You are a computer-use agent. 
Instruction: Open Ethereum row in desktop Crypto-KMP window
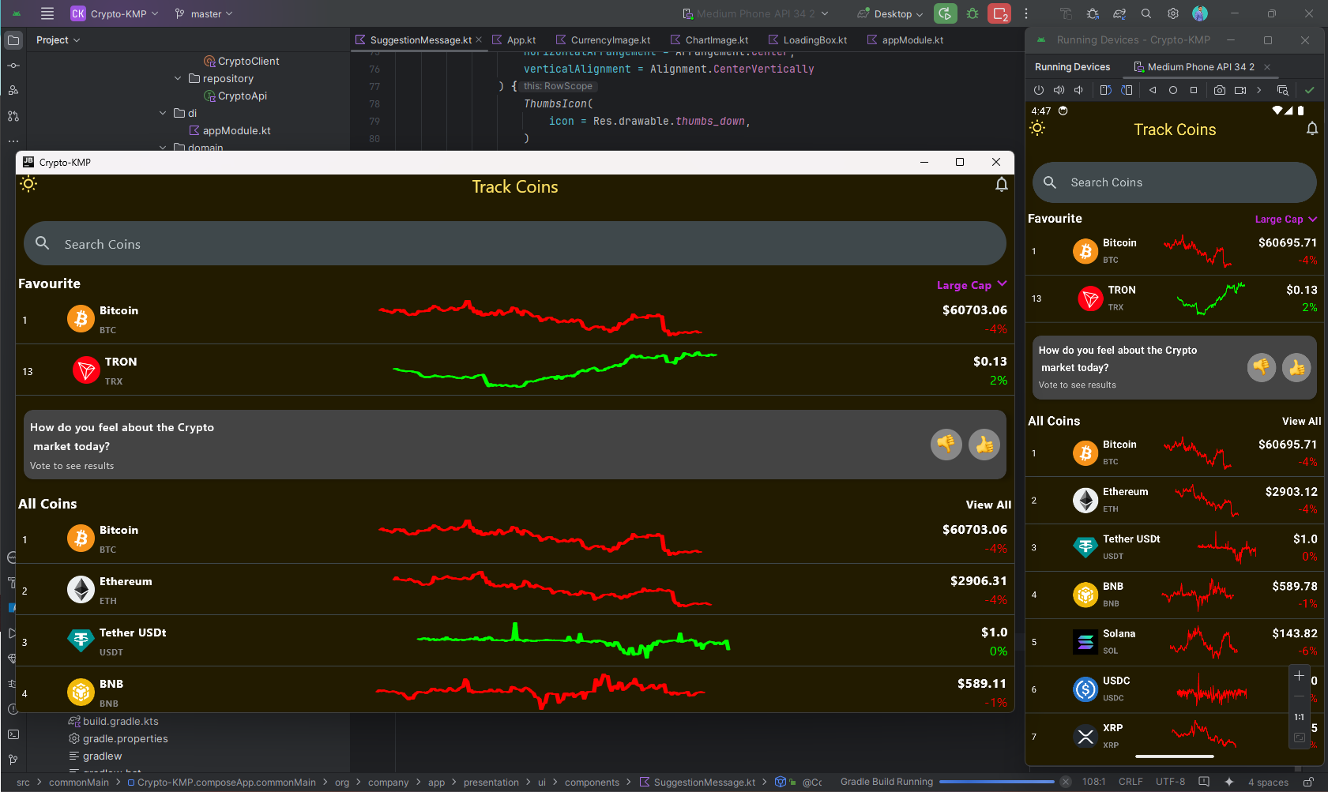(x=514, y=590)
